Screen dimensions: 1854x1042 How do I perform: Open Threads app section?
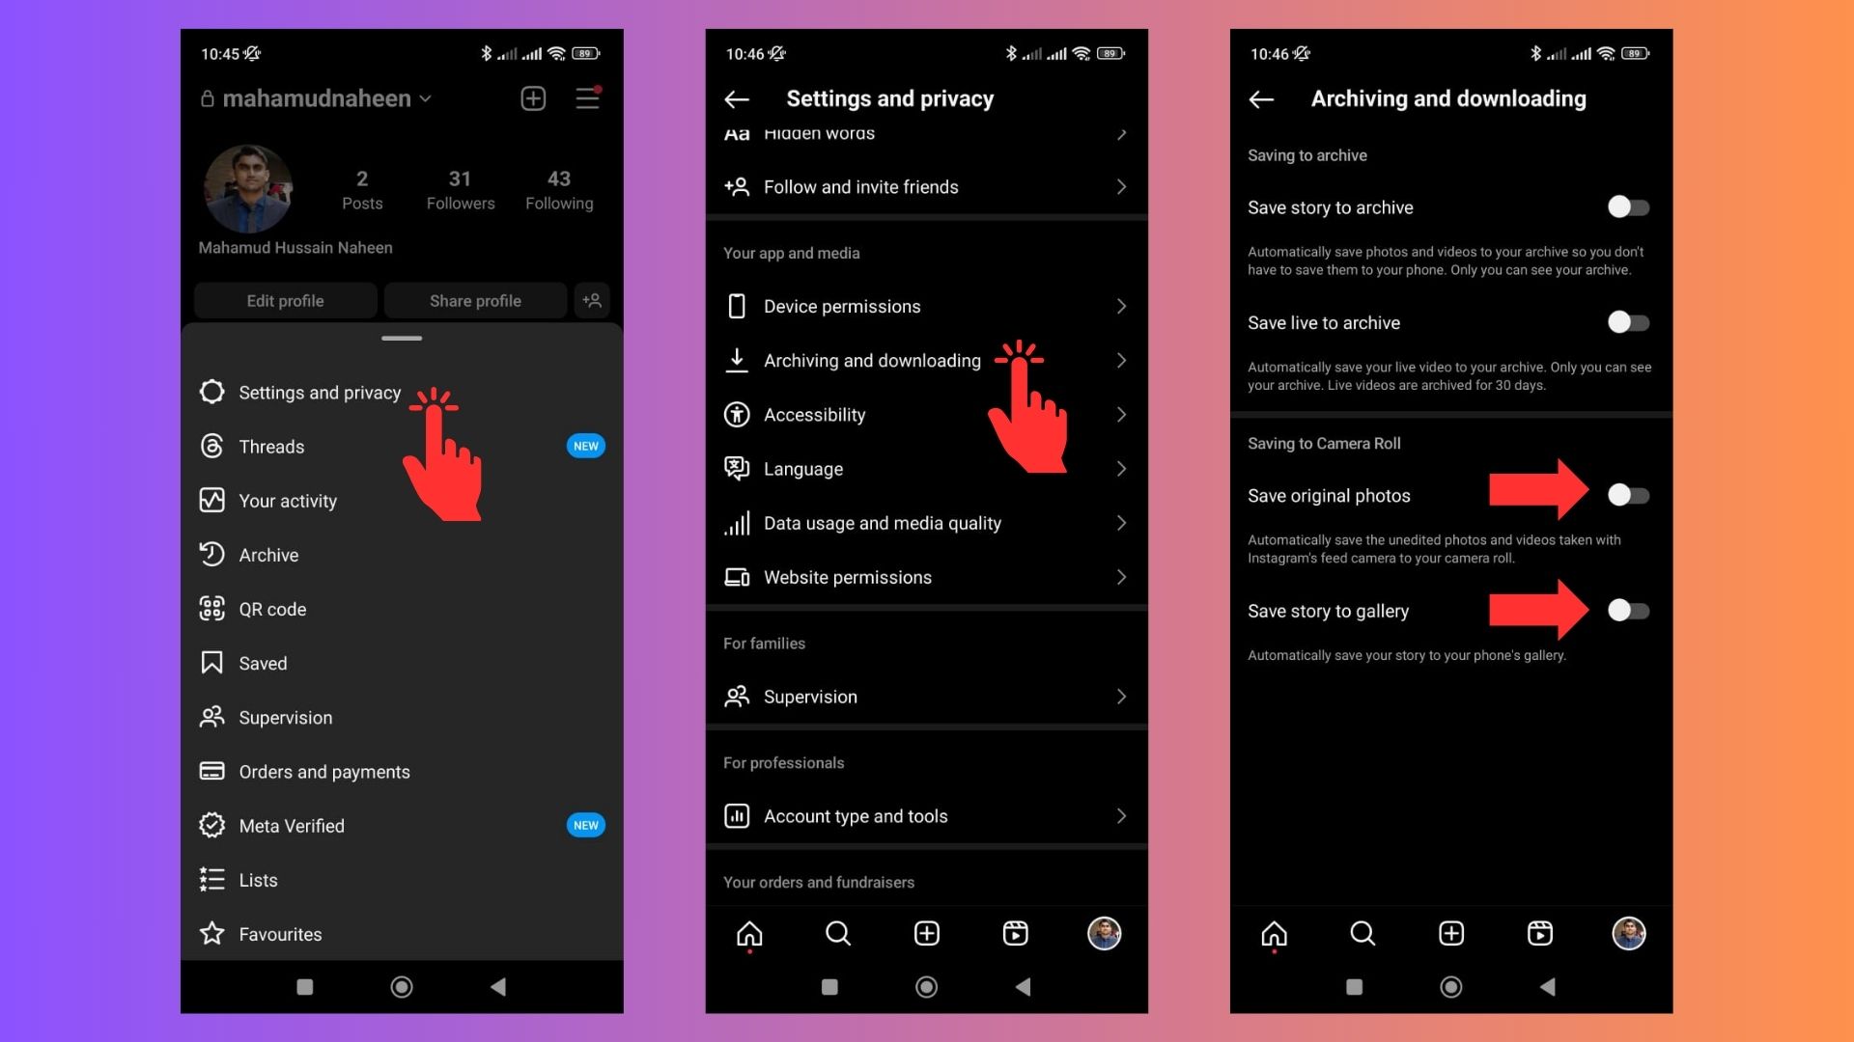point(271,446)
